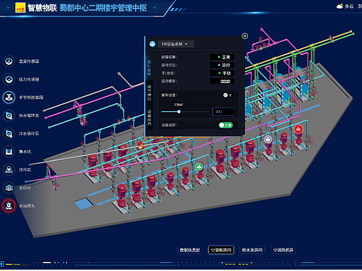This screenshot has height=271, width=362.
Task: Click the frequency slider handle
Action: point(179,112)
